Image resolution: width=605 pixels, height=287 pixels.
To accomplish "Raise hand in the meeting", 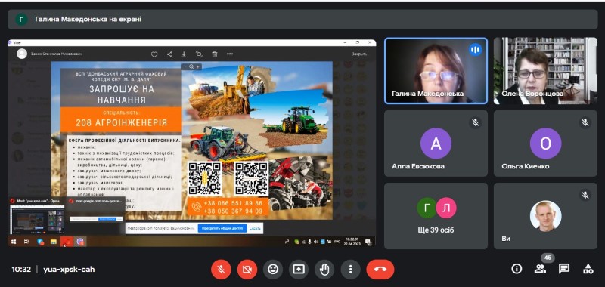I will click(x=324, y=270).
